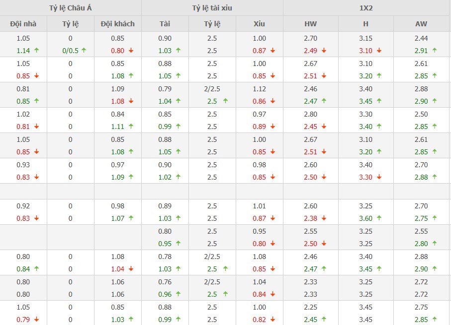This screenshot has height=325, width=451.
Task: Click the Đội khách column header
Action: (x=117, y=24)
